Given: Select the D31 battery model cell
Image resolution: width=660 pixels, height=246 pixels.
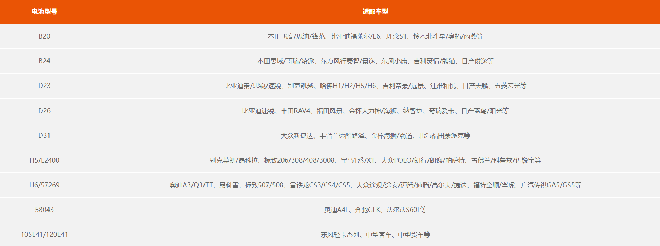Looking at the screenshot, I should [45, 135].
